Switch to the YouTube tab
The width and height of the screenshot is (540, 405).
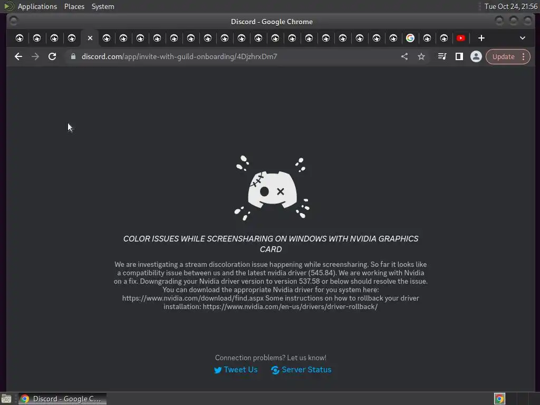pos(461,38)
